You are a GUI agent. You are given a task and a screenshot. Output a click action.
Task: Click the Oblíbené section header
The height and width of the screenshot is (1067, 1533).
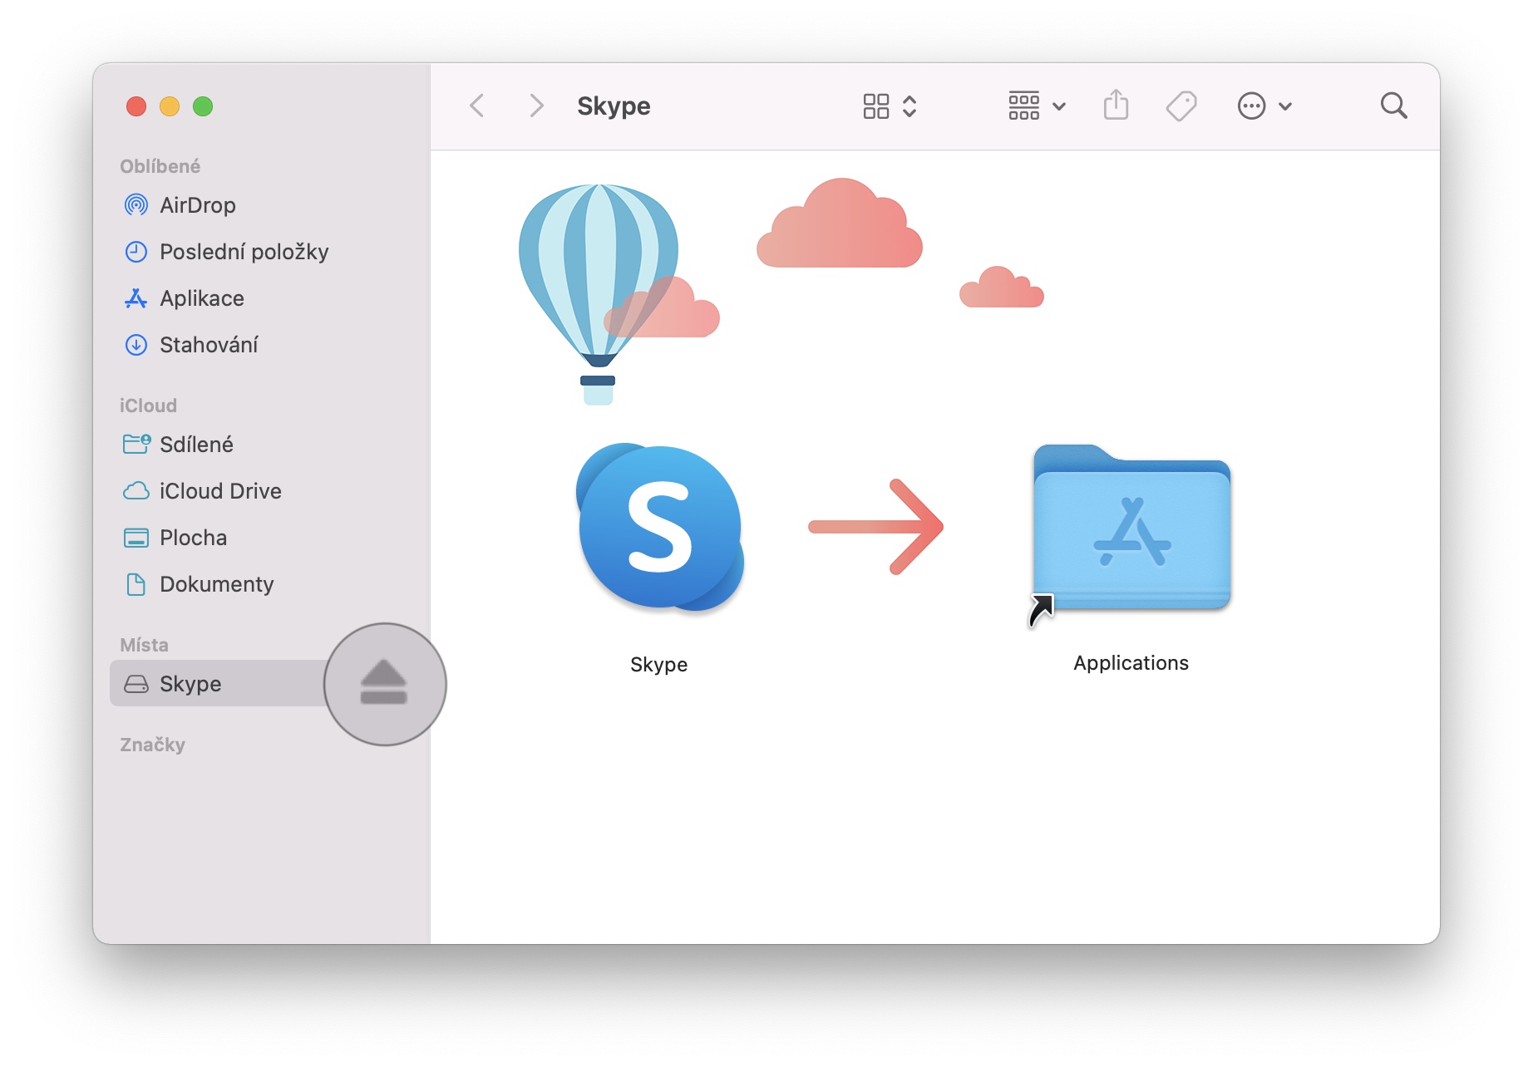(x=160, y=166)
